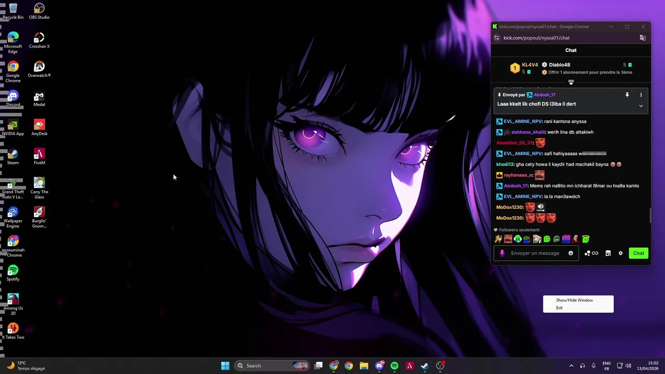Click the voice microphone icon in message box
Image resolution: width=665 pixels, height=374 pixels.
click(x=502, y=253)
